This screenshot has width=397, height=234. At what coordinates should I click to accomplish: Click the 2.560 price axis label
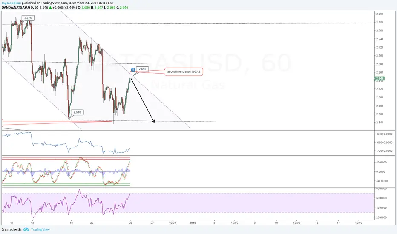point(380,114)
